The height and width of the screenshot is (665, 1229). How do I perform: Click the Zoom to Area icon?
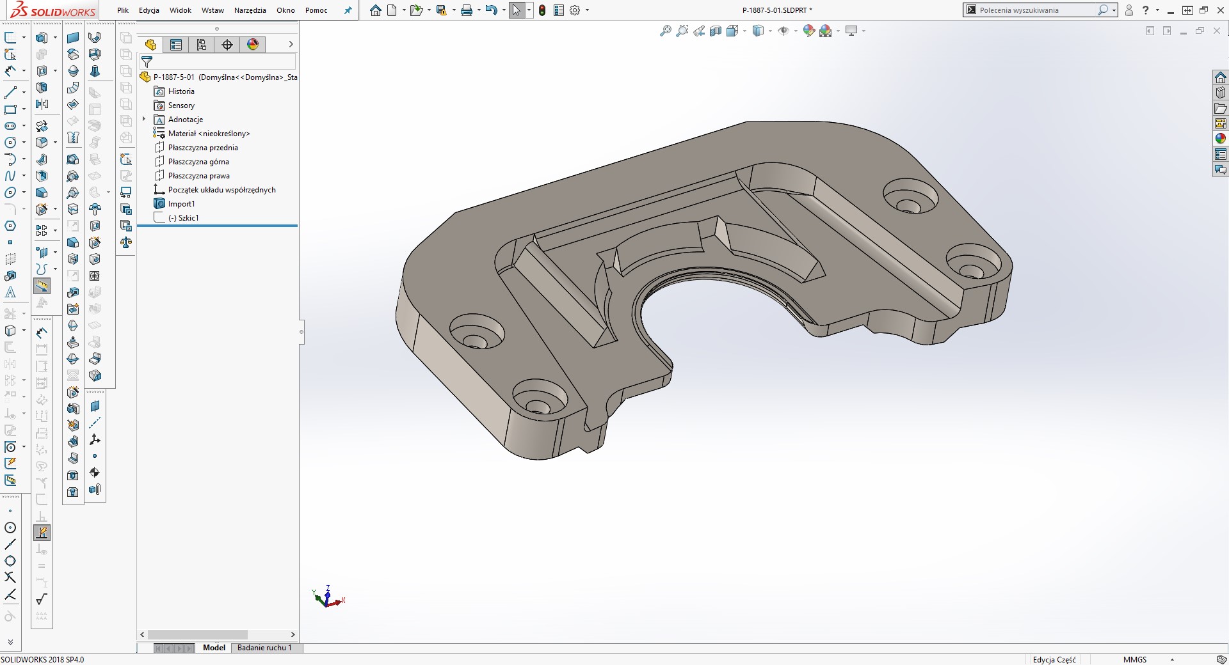(682, 31)
